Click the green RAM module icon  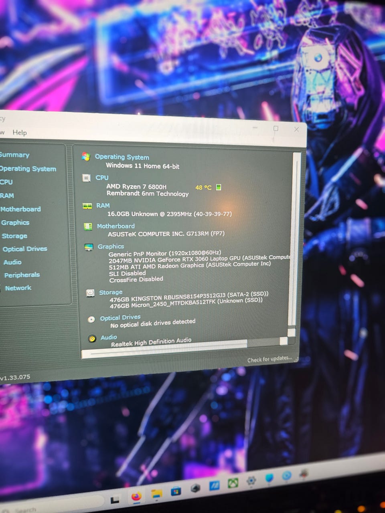click(87, 206)
